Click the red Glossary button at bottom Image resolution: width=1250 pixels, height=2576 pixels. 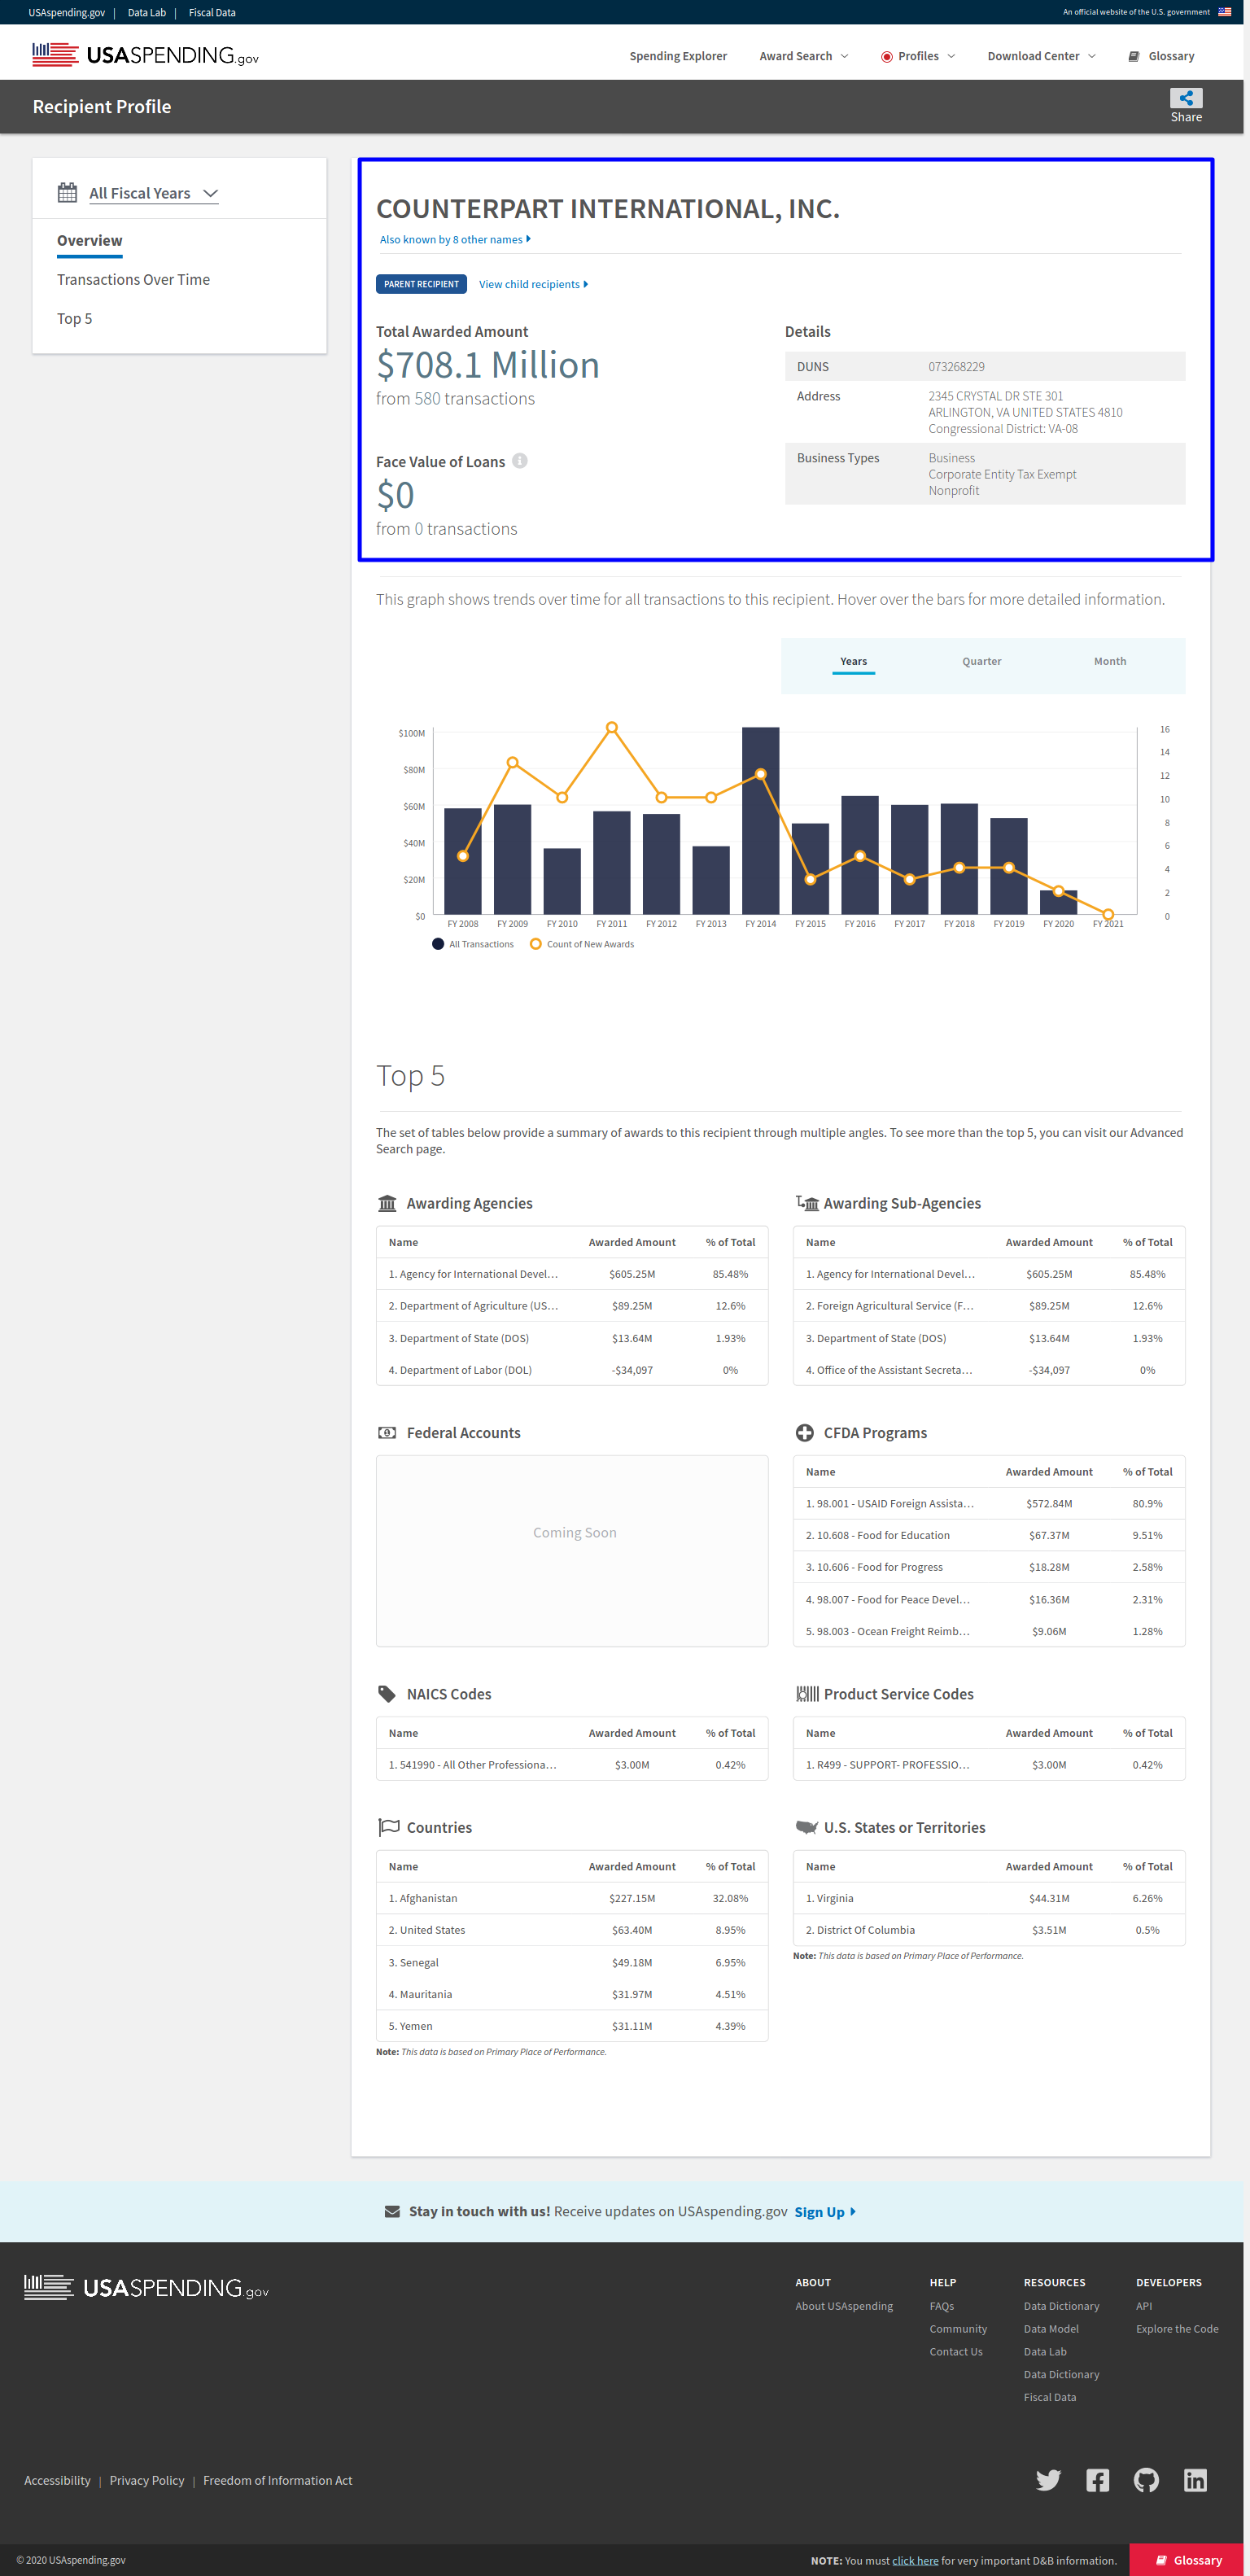pyautogui.click(x=1189, y=2560)
